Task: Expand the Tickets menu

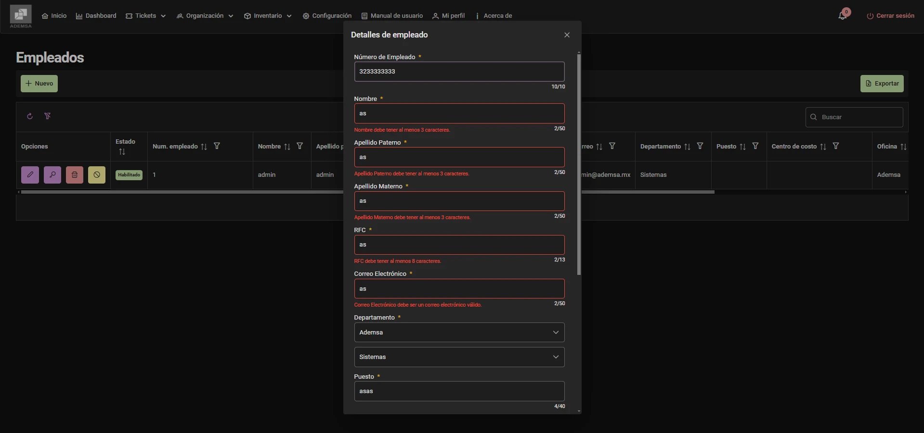Action: point(145,16)
